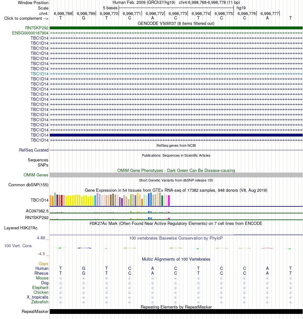303x319 pixels.
Task: Select the Scale track label
Action: point(43,8)
